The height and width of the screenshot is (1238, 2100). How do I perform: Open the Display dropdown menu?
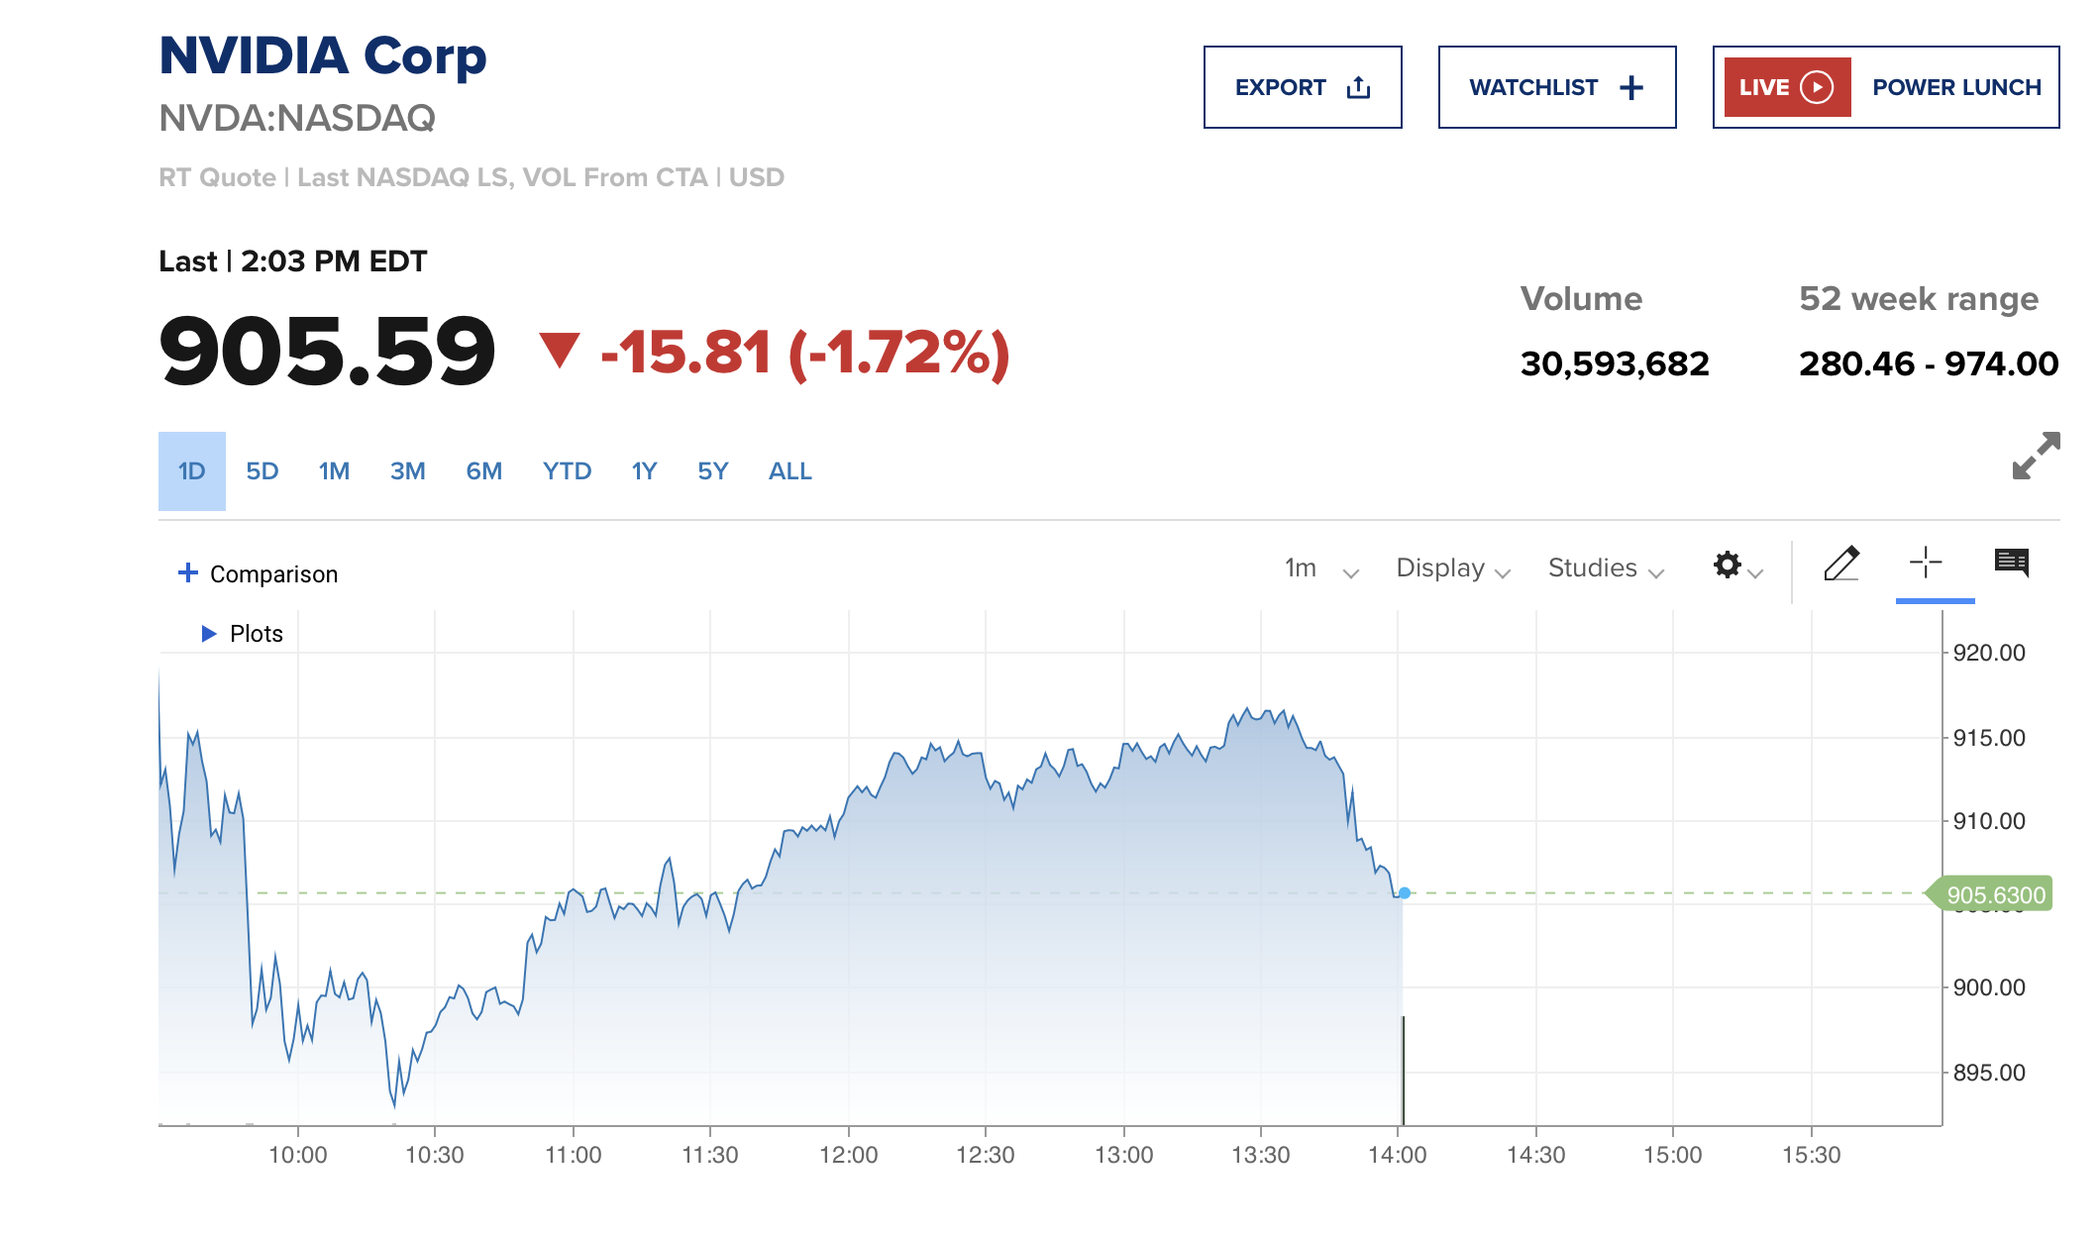pyautogui.click(x=1452, y=568)
